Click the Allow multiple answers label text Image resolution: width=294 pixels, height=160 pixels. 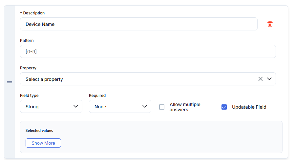tap(185, 107)
